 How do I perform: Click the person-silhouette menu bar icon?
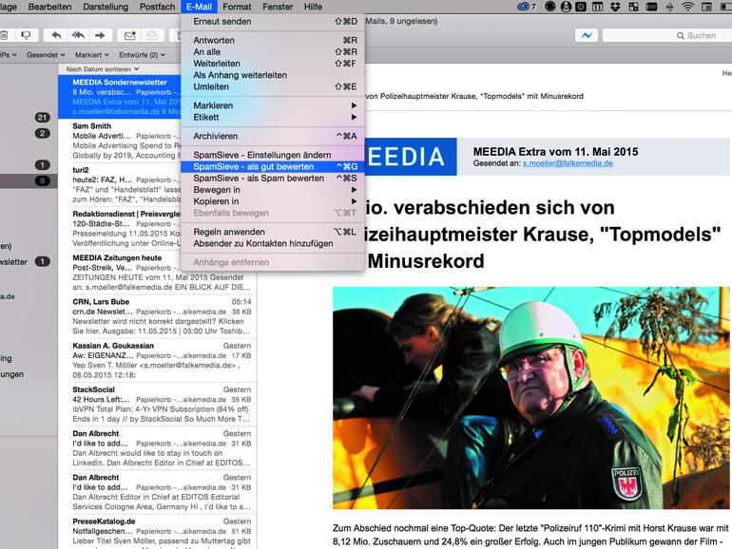(566, 7)
